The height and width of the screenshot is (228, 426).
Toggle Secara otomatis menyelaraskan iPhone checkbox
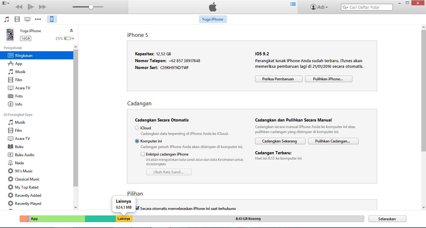point(137,208)
